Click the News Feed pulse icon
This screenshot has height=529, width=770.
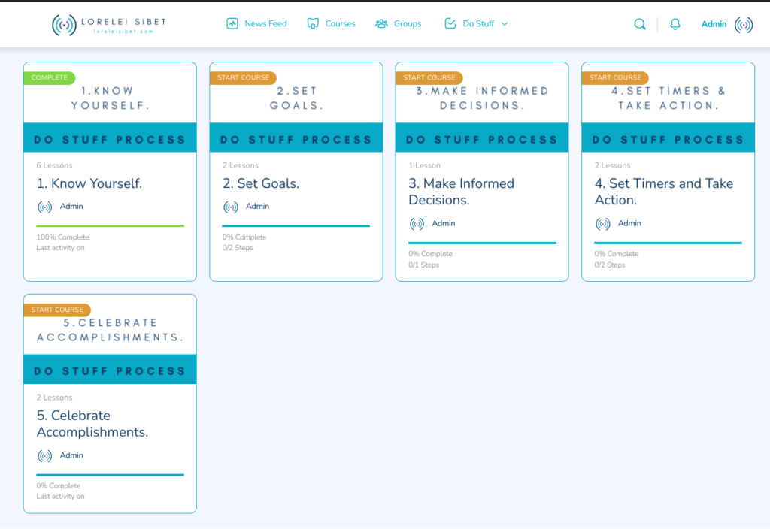(x=232, y=23)
